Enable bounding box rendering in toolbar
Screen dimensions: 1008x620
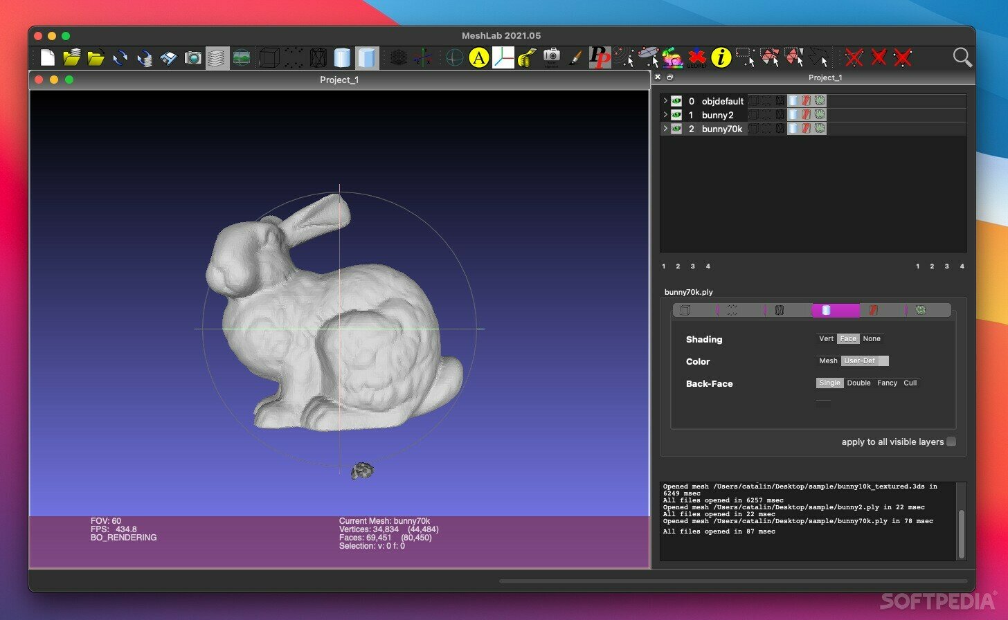coord(269,58)
